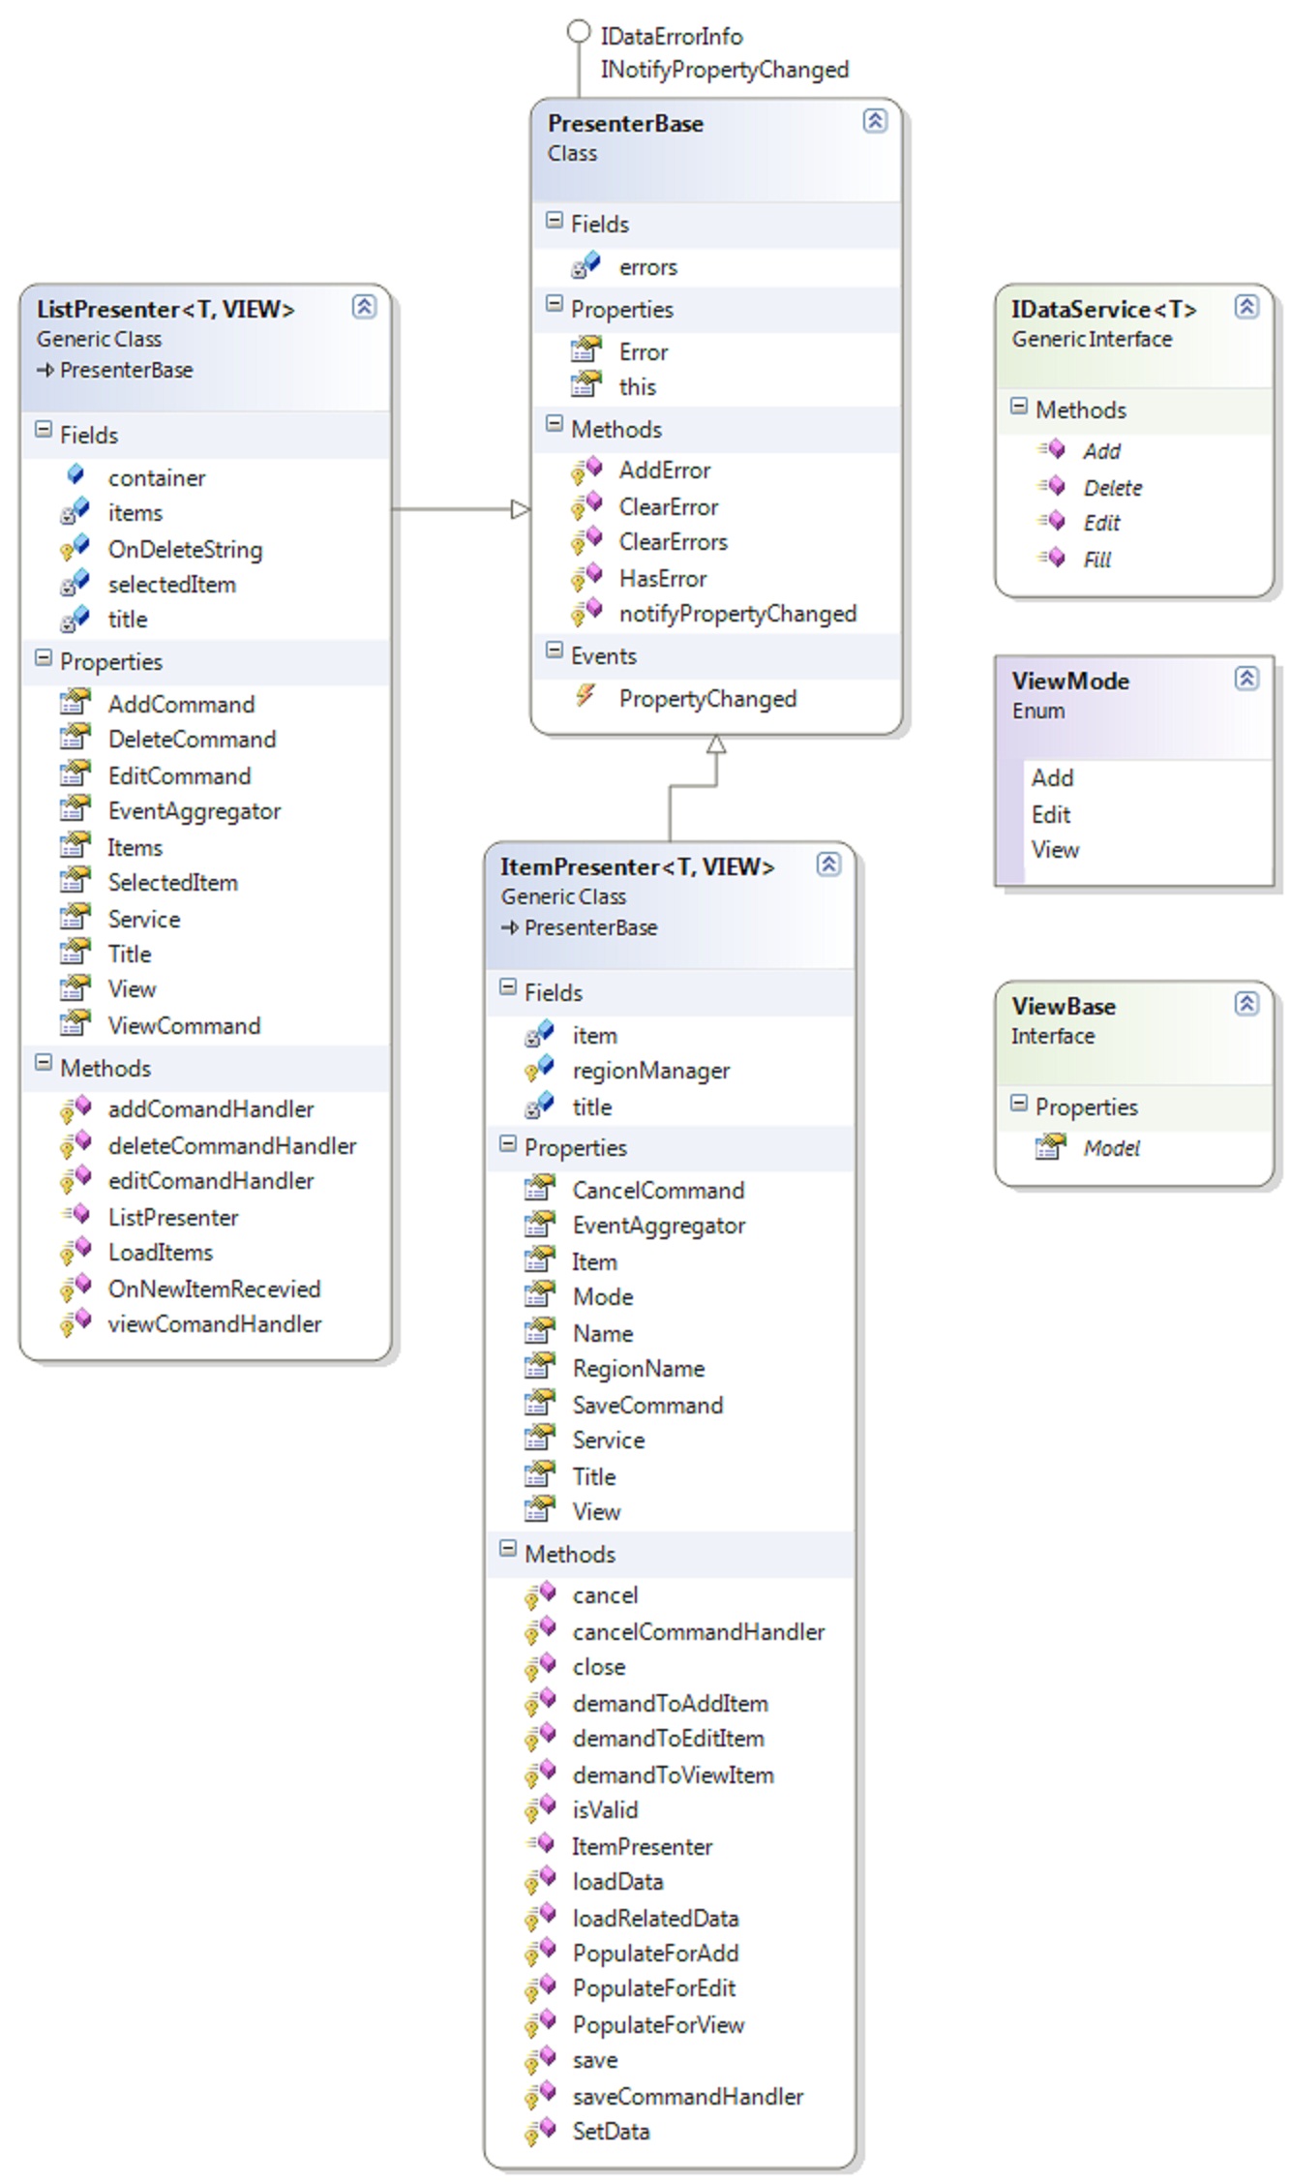Collapse the ViewBase interface box
Viewport: 1291px width, 2184px height.
(x=1246, y=1003)
